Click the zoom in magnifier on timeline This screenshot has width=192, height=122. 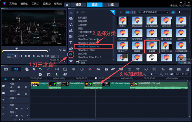tap(161, 74)
